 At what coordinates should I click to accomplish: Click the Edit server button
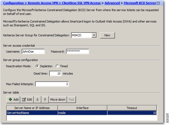pyautogui.click(x=27, y=100)
